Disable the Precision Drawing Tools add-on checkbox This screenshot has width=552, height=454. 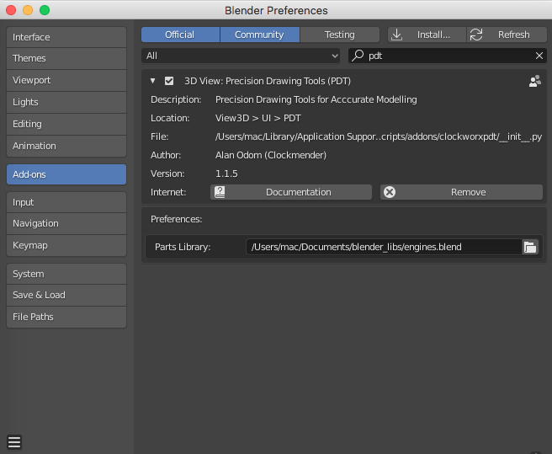tap(169, 81)
